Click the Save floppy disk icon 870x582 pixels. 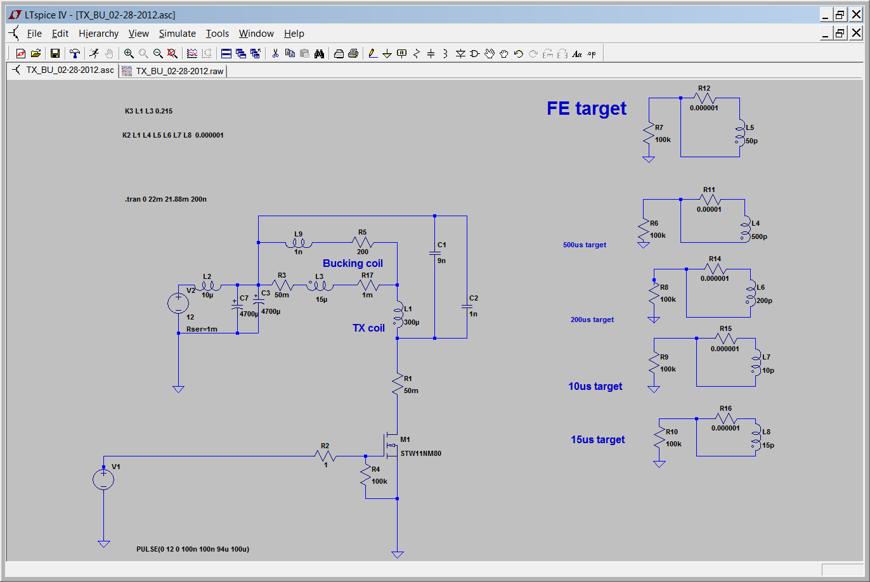coord(55,54)
